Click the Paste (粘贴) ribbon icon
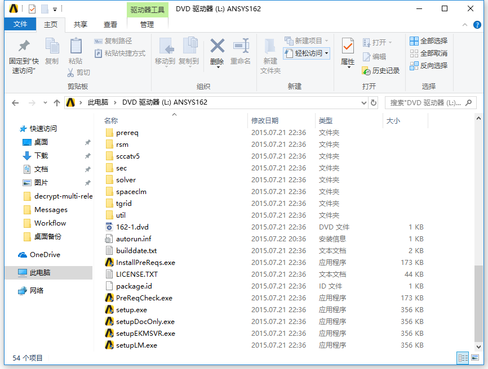The height and width of the screenshot is (369, 488). point(76,46)
